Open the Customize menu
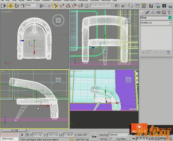Screen dimensions: 173x141 coord(94,1)
